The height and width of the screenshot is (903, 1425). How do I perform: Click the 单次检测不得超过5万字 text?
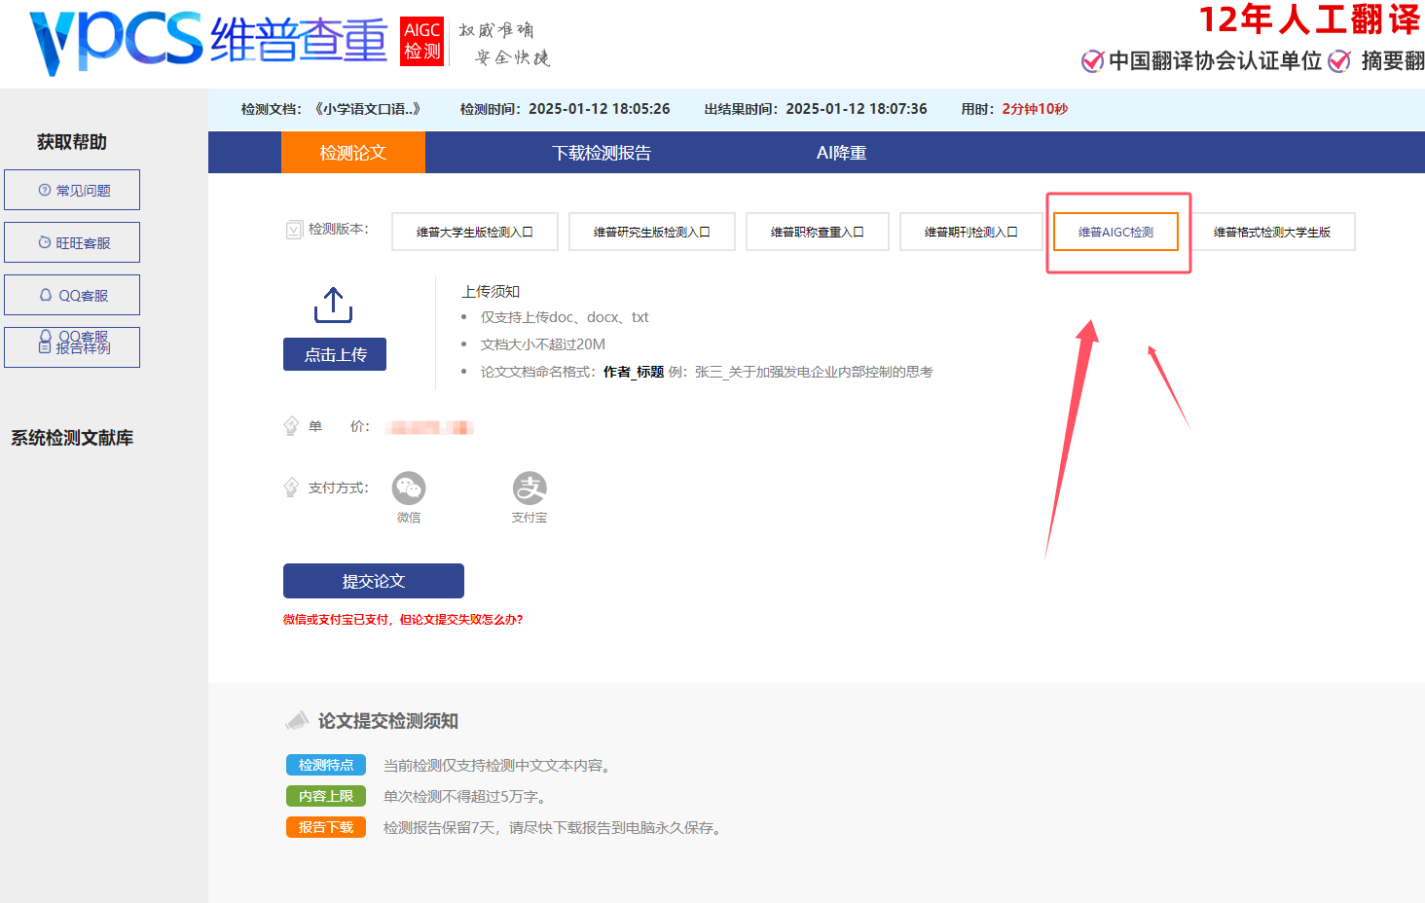coord(466,796)
